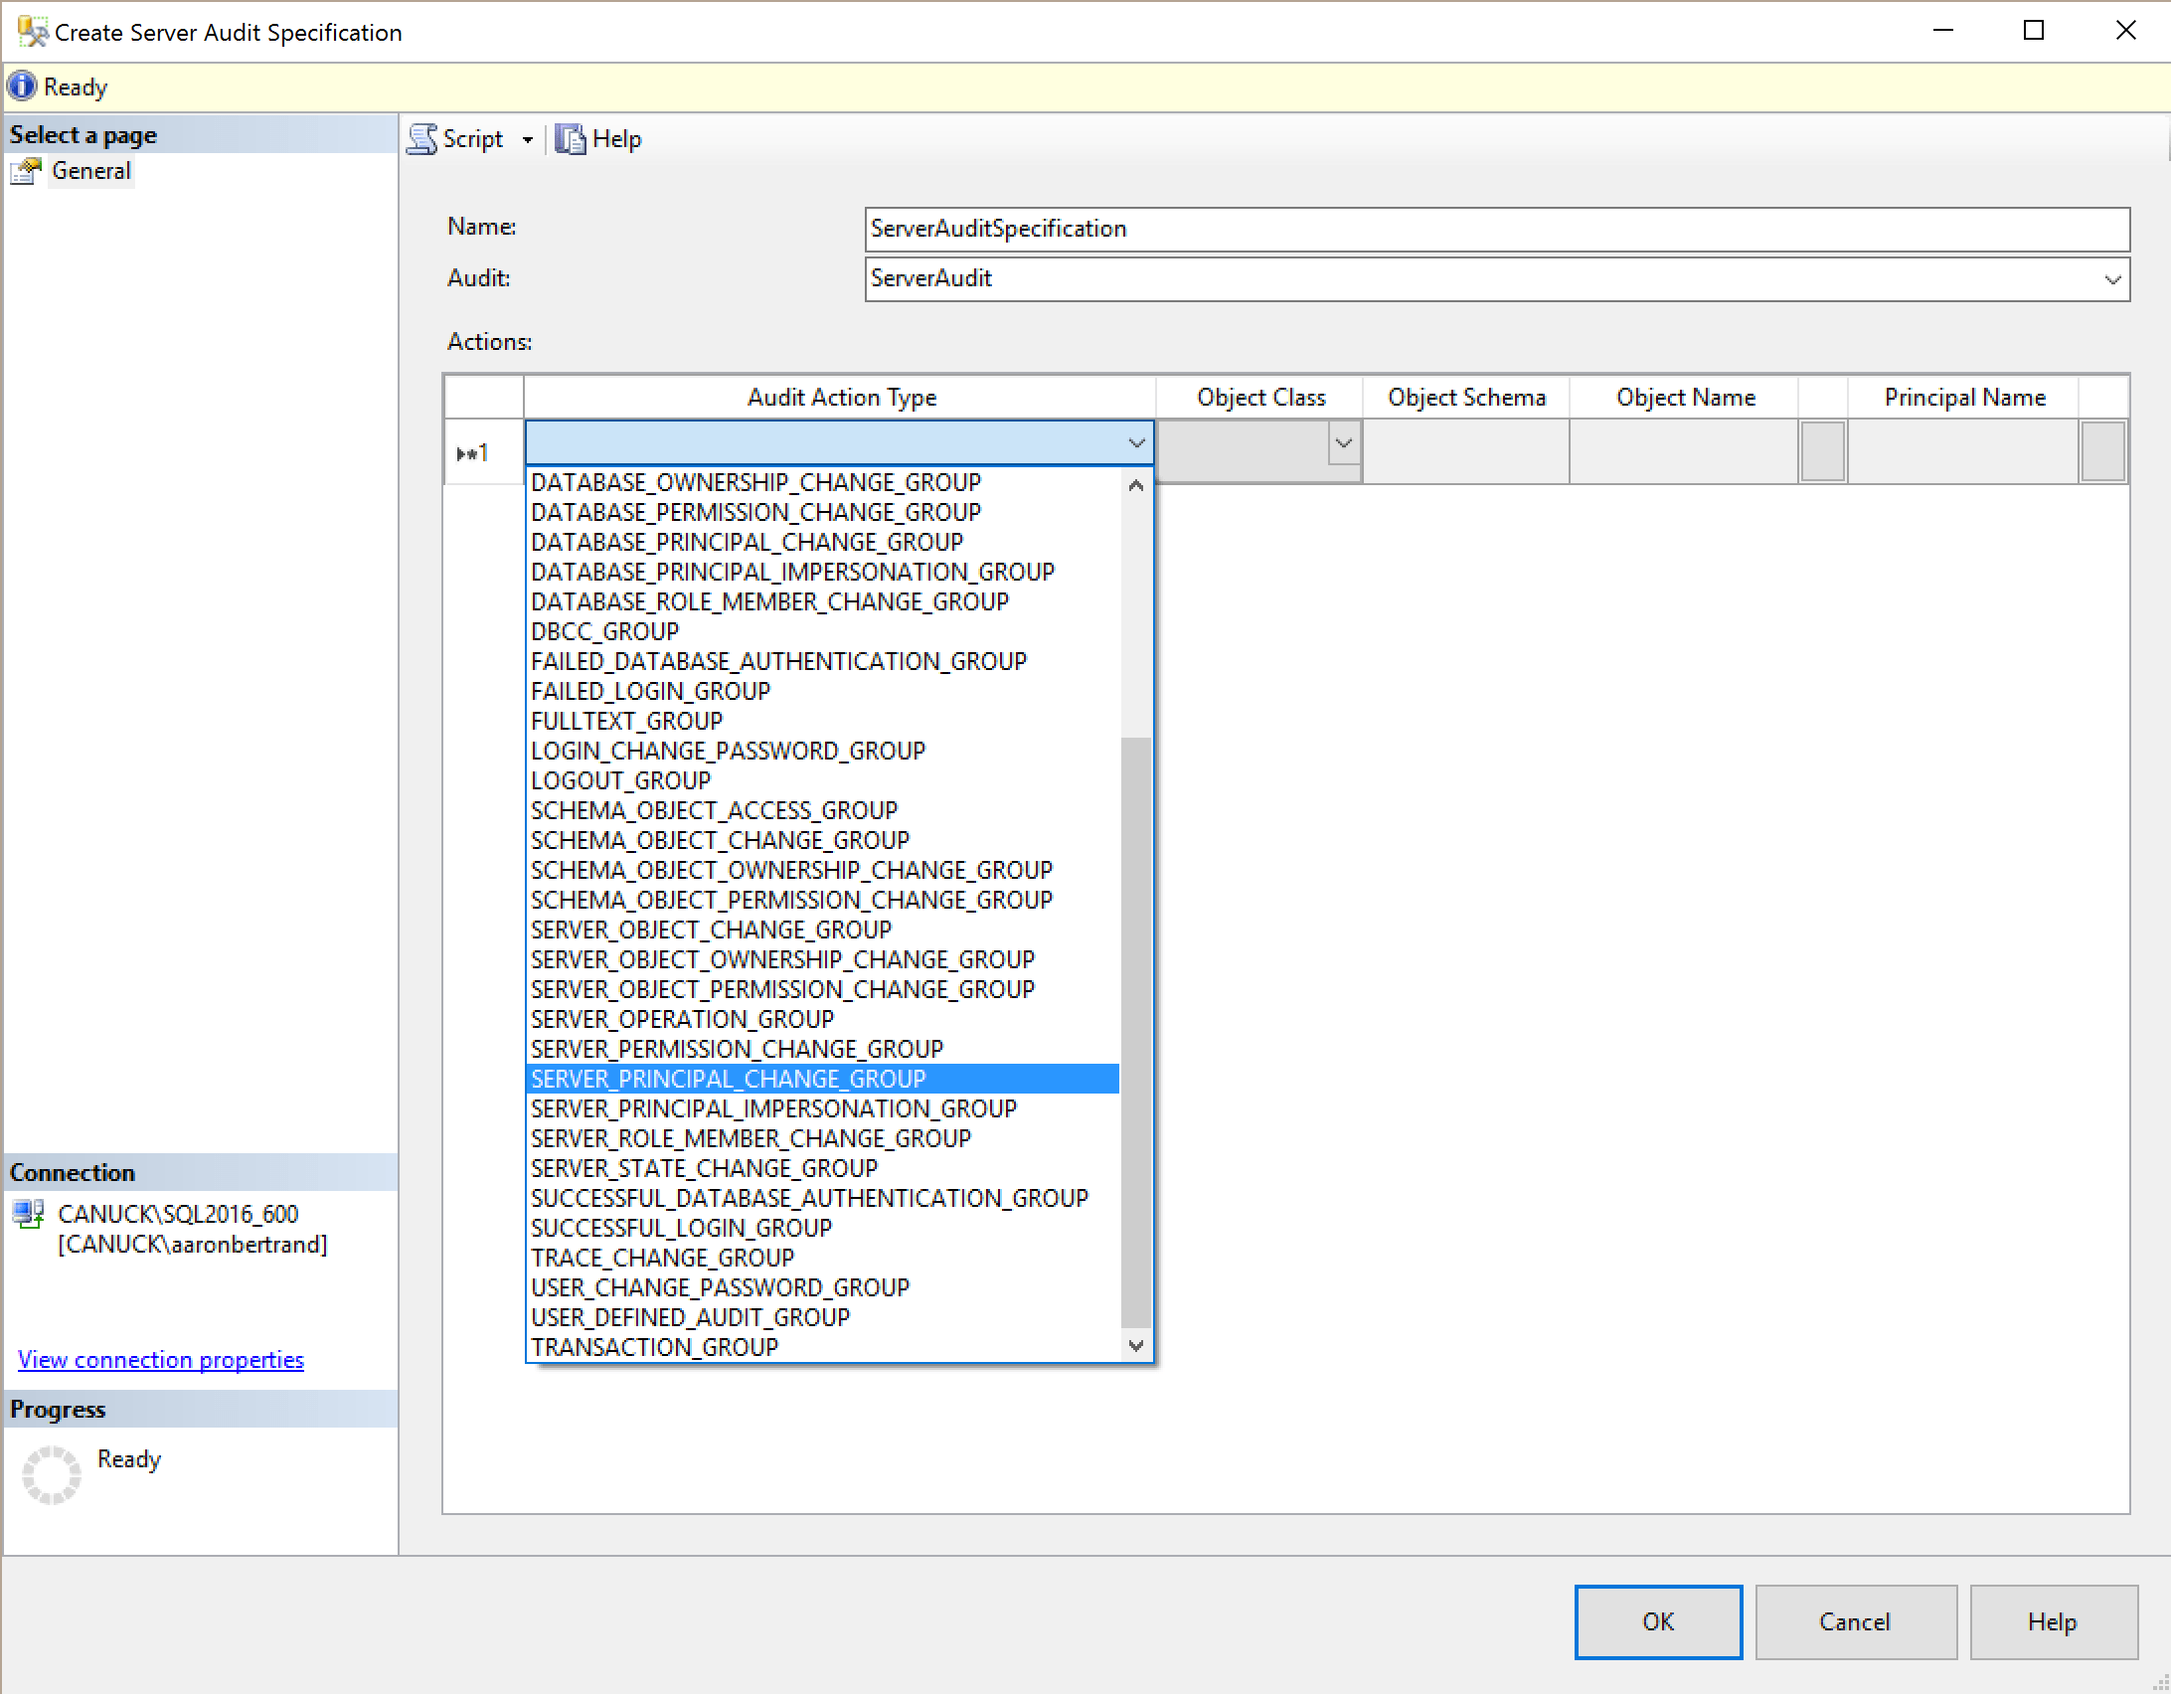
Task: Pick SUCCESSFUL_LOGIN_GROUP audit action
Action: coord(681,1228)
